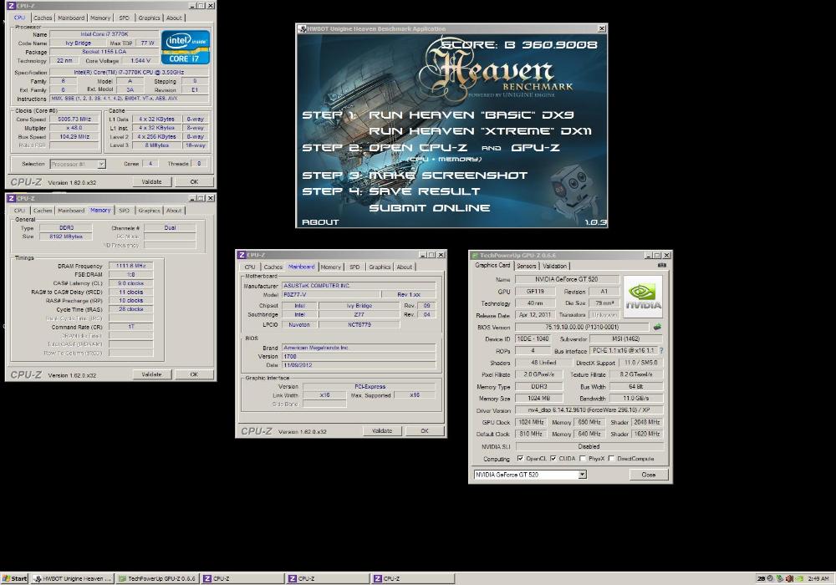Click Make Screenshot in Heaven app
This screenshot has width=836, height=585.
click(x=448, y=175)
